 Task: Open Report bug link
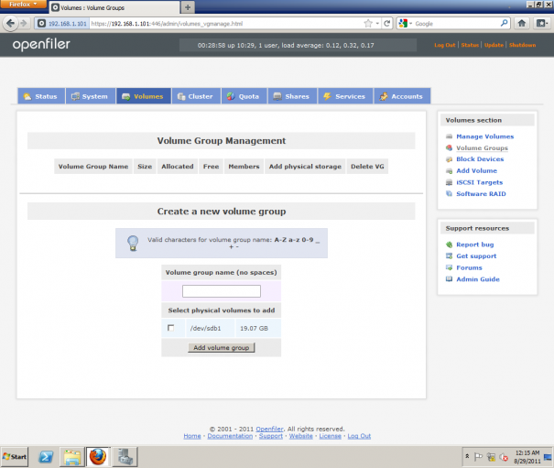pos(475,245)
